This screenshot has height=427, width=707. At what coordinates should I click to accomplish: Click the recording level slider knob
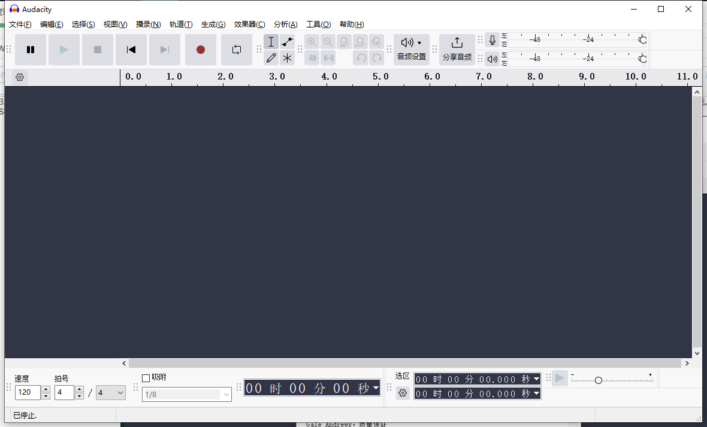tap(642, 40)
